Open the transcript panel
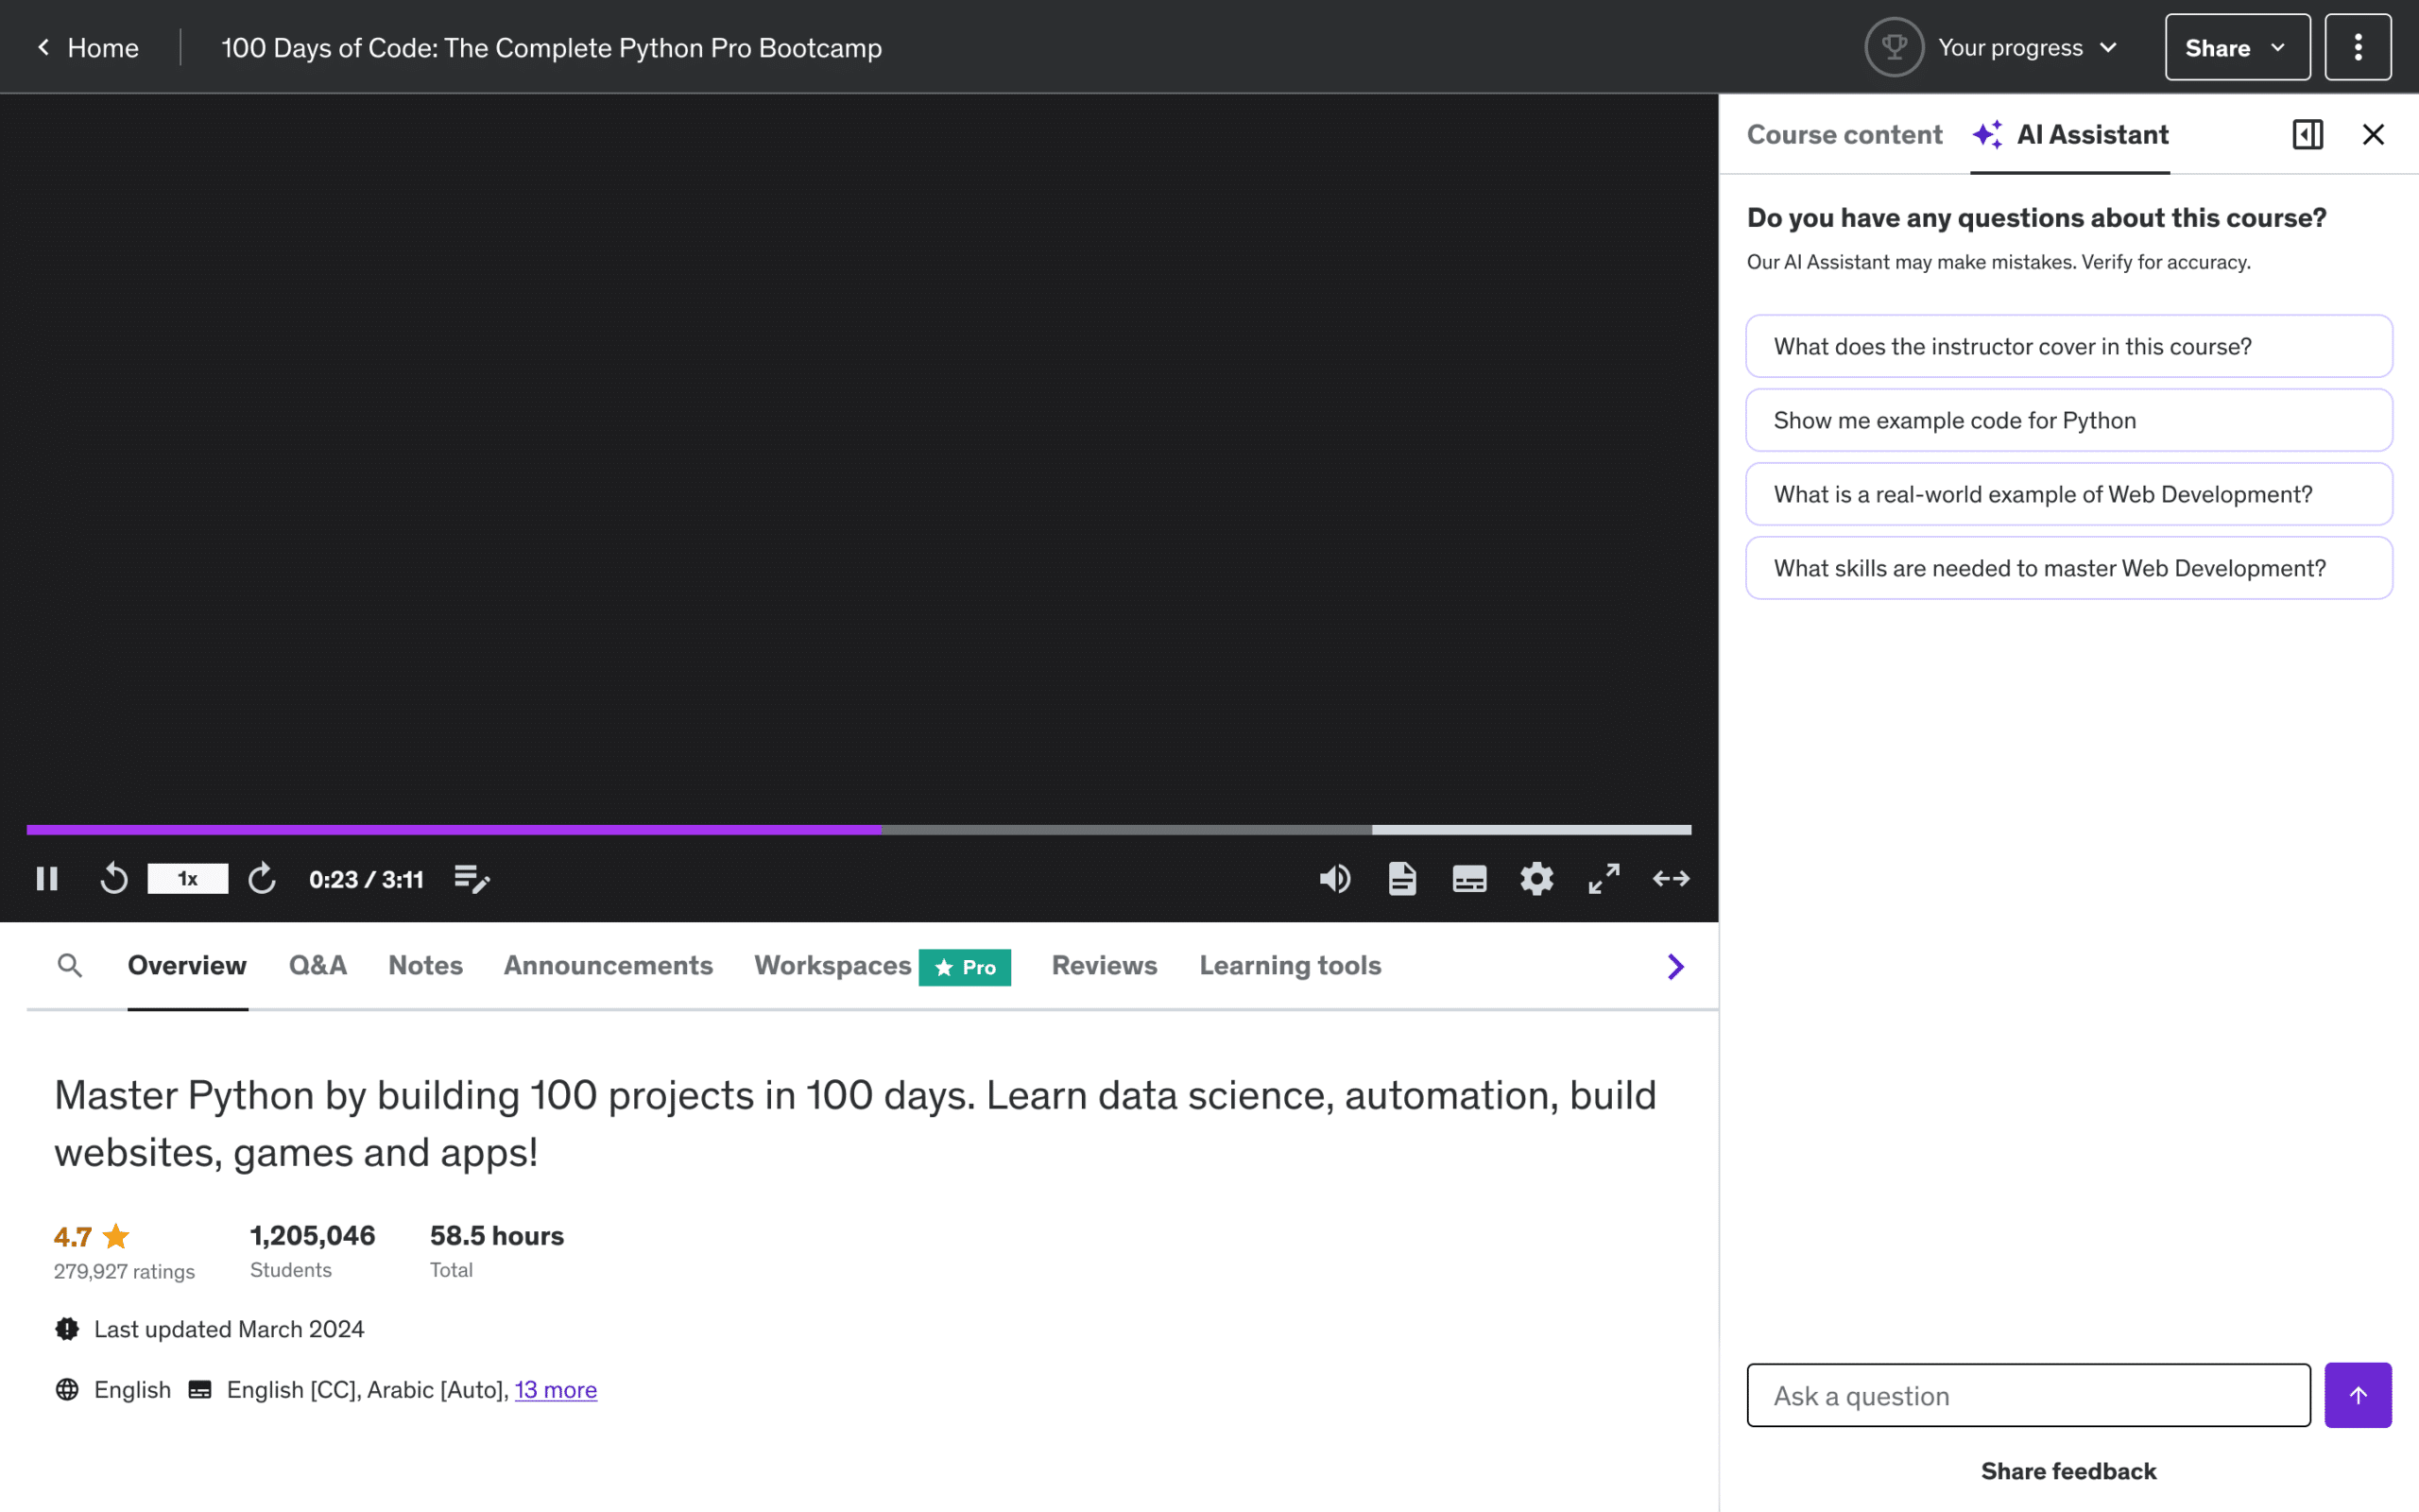2419x1512 pixels. (1402, 879)
